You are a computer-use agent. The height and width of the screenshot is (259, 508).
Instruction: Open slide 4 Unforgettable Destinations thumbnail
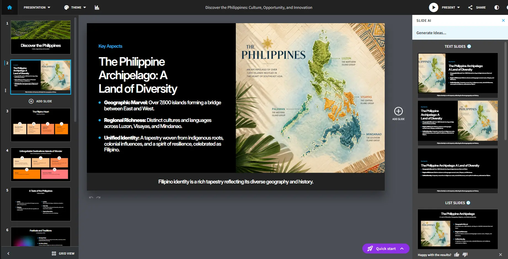click(x=41, y=164)
